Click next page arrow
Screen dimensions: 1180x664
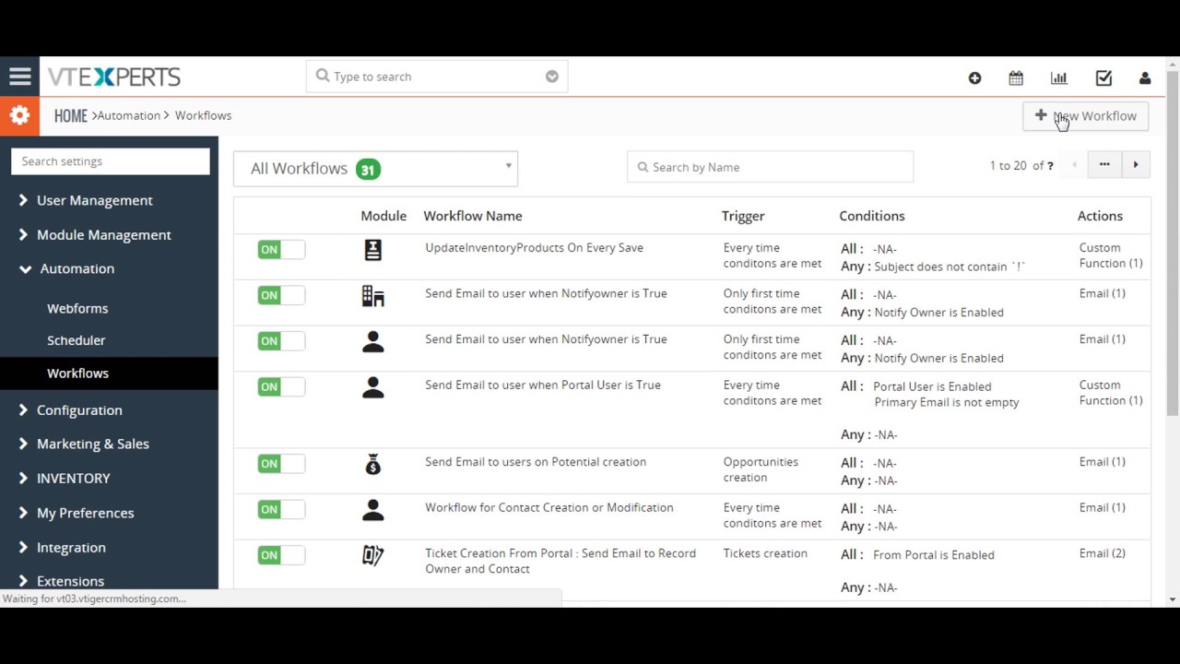(1136, 165)
